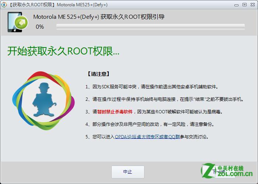Minimize the root wizard window
This screenshot has width=258, height=184.
[237, 5]
